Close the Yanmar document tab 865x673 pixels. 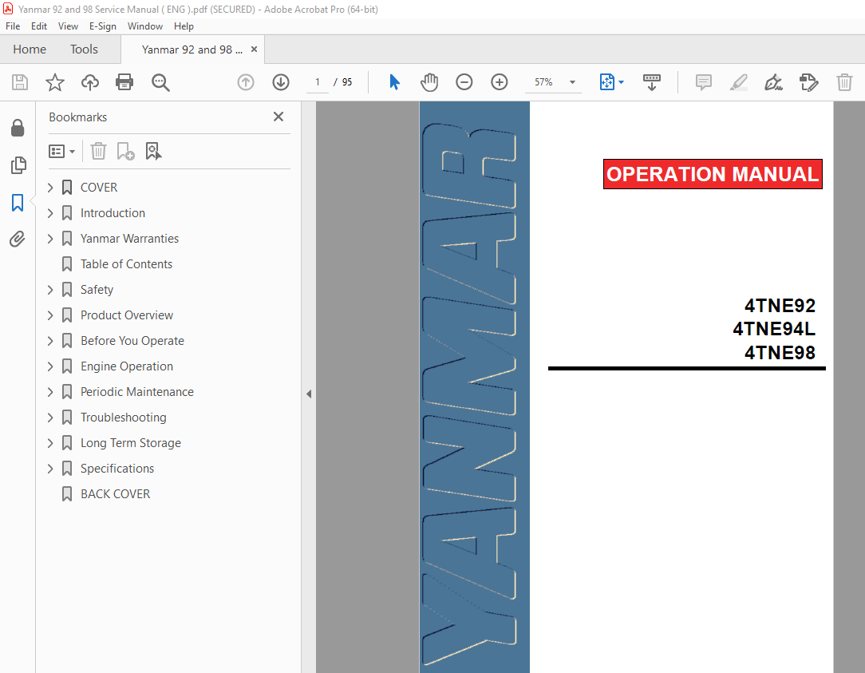pos(254,49)
